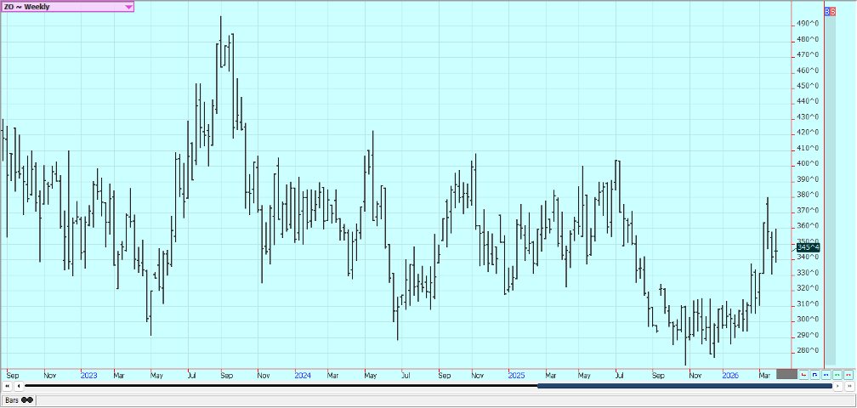Click the red arrow icon in bottom toolbar
The height and width of the screenshot is (408, 857).
pyautogui.click(x=803, y=374)
